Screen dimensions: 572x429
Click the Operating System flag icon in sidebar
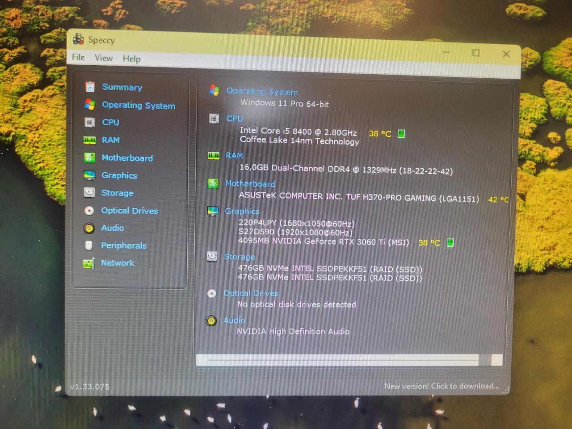[x=90, y=105]
